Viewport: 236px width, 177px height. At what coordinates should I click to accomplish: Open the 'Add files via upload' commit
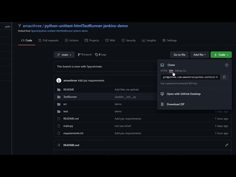pos(126,90)
